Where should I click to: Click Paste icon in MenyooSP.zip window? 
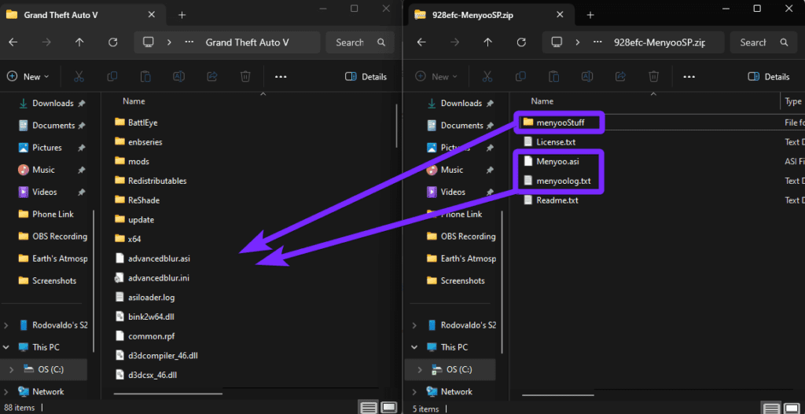553,76
